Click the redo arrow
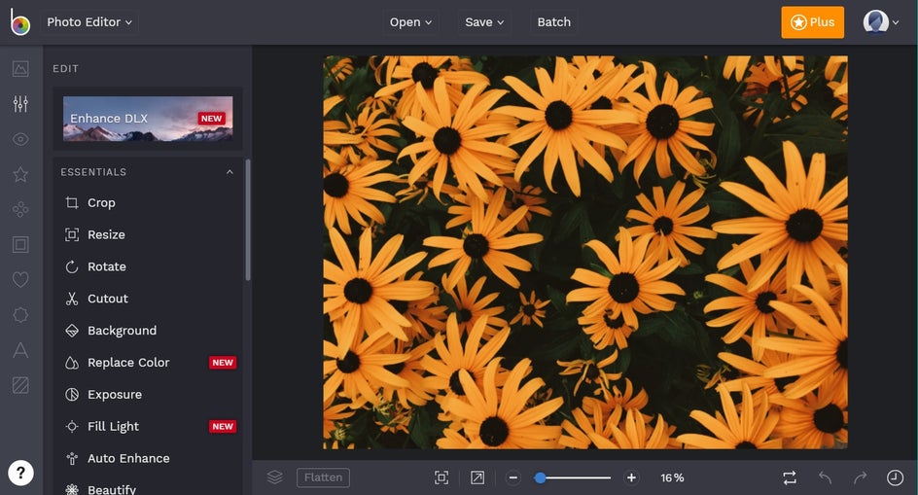This screenshot has width=918, height=495. click(860, 477)
